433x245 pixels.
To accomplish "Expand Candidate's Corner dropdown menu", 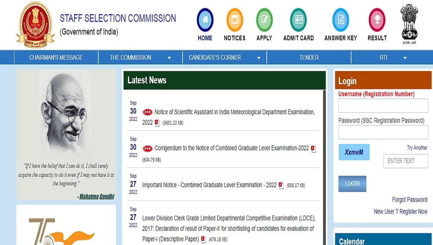I will point(224,58).
